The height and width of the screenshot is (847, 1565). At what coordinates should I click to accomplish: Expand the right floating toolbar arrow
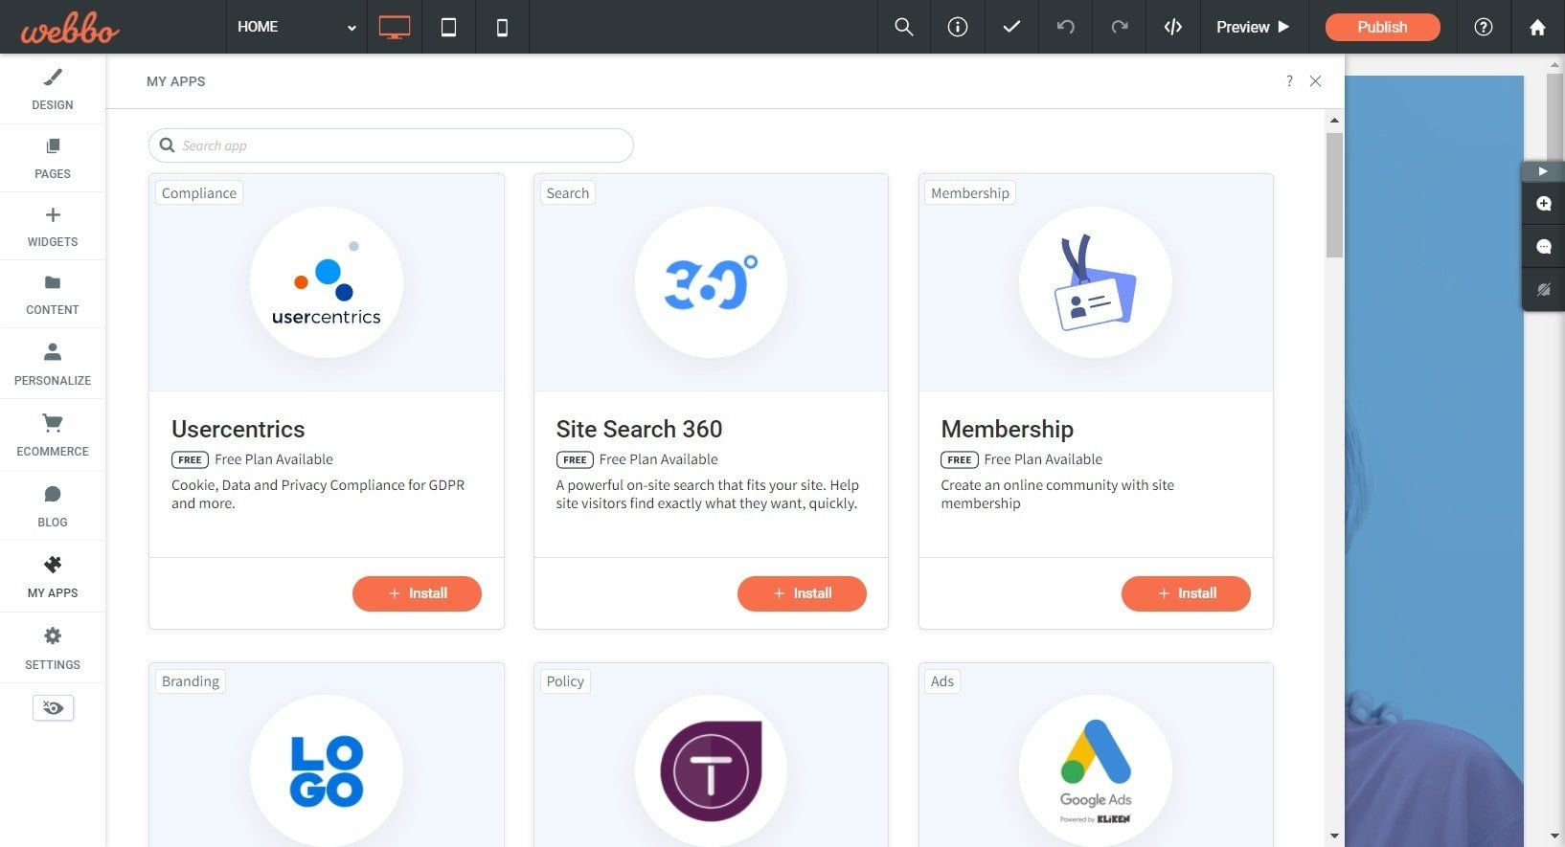1543,171
